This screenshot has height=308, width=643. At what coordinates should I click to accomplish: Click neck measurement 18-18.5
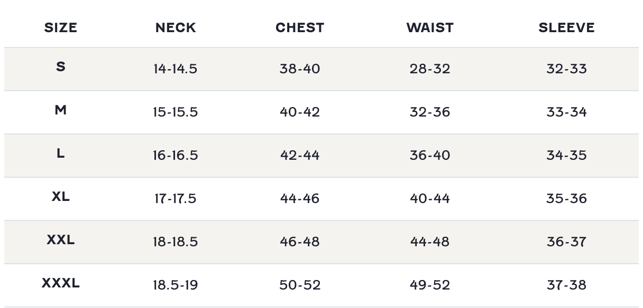[x=176, y=242]
